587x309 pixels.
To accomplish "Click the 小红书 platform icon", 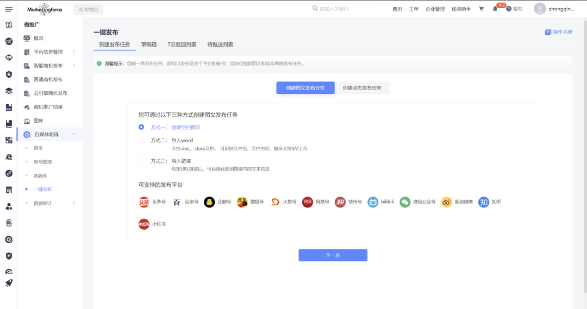I will tap(144, 224).
